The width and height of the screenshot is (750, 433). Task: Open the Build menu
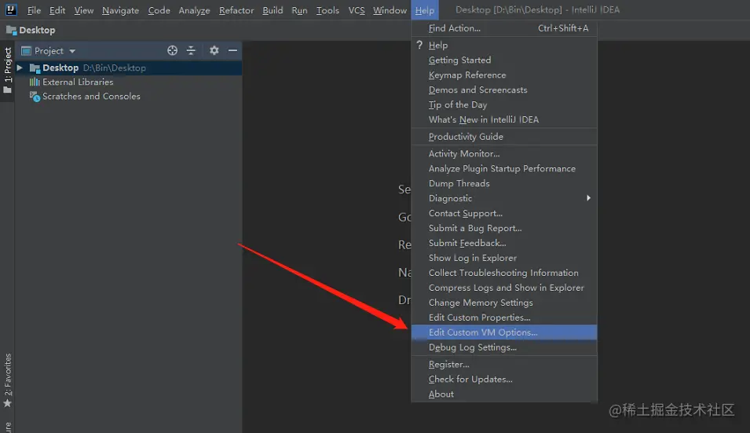tap(273, 10)
